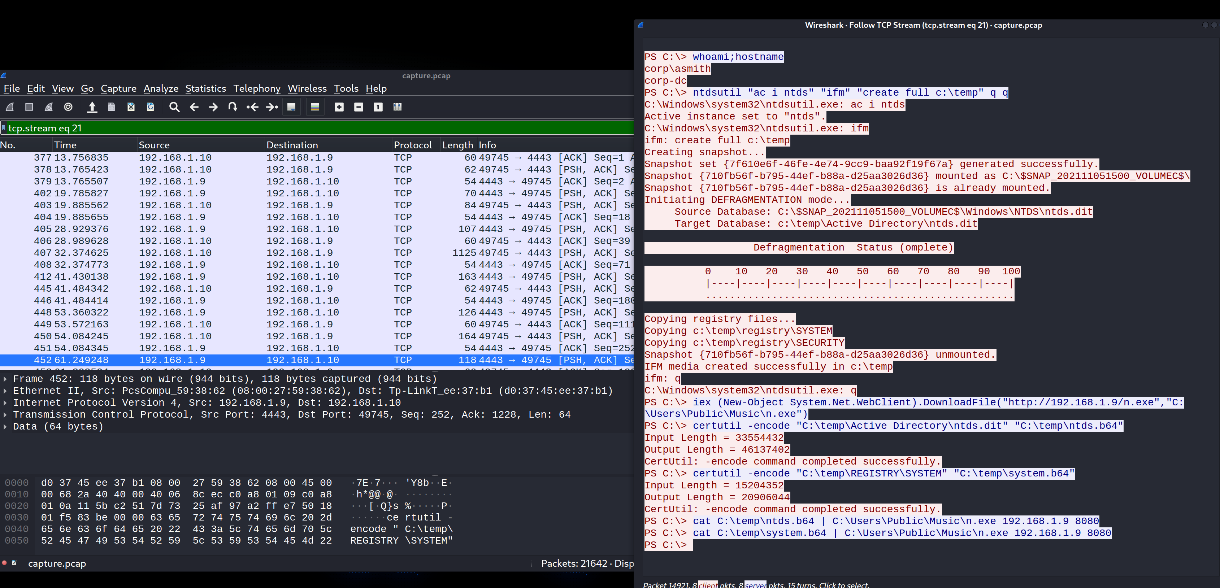The height and width of the screenshot is (588, 1220).
Task: Zoom in packet text with plus icon
Action: (339, 107)
